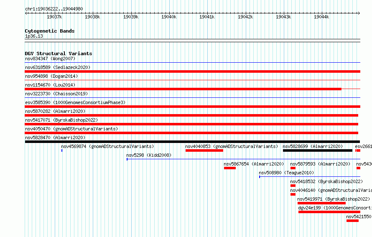
Task: Click the red bar under nsv5418532
Action: pyautogui.click(x=293, y=186)
